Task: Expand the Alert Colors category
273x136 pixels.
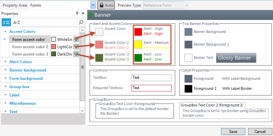Action: point(5,62)
